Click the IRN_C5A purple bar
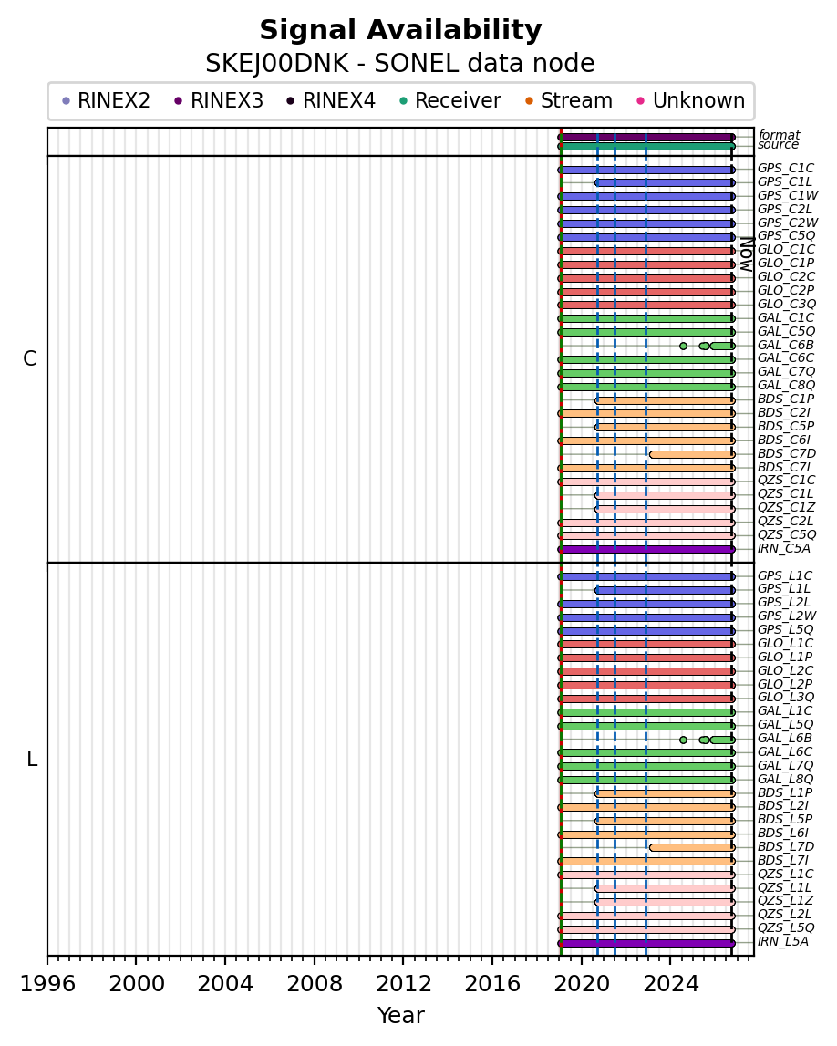Screen dimensions: 837x1046 (x=646, y=550)
